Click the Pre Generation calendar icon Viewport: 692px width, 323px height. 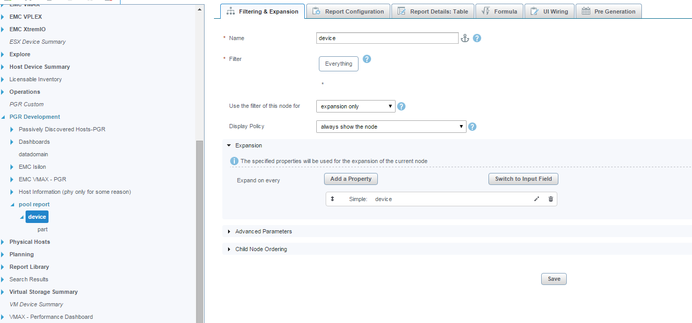(x=586, y=11)
